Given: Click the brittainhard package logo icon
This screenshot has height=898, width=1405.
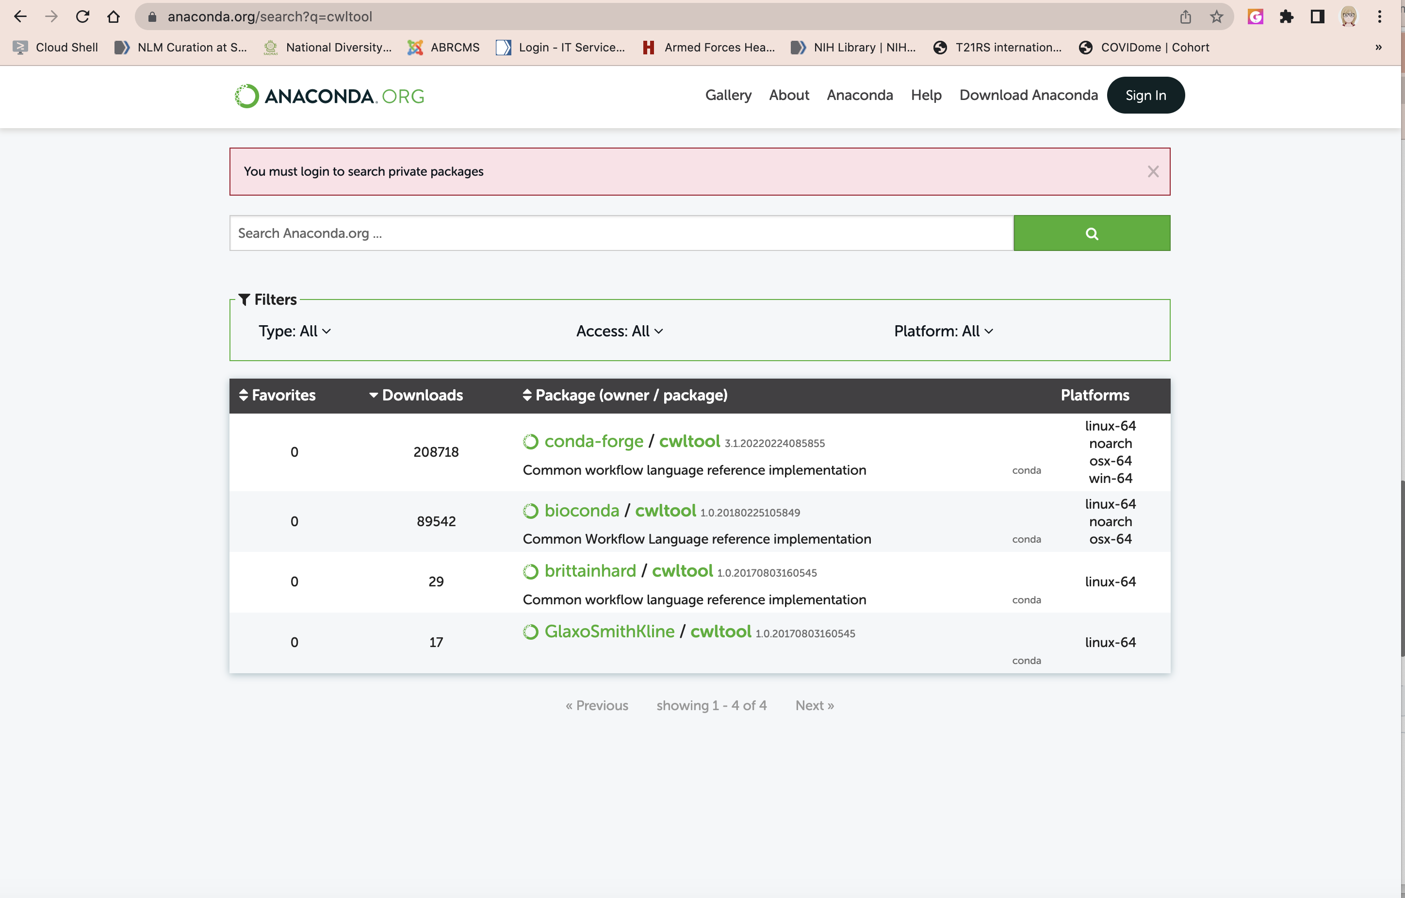Looking at the screenshot, I should [530, 571].
